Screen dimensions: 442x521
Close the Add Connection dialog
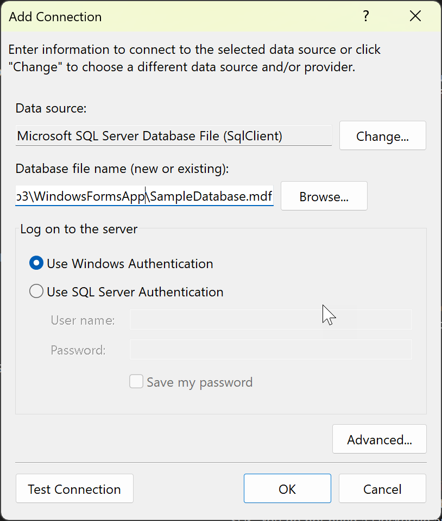click(415, 16)
